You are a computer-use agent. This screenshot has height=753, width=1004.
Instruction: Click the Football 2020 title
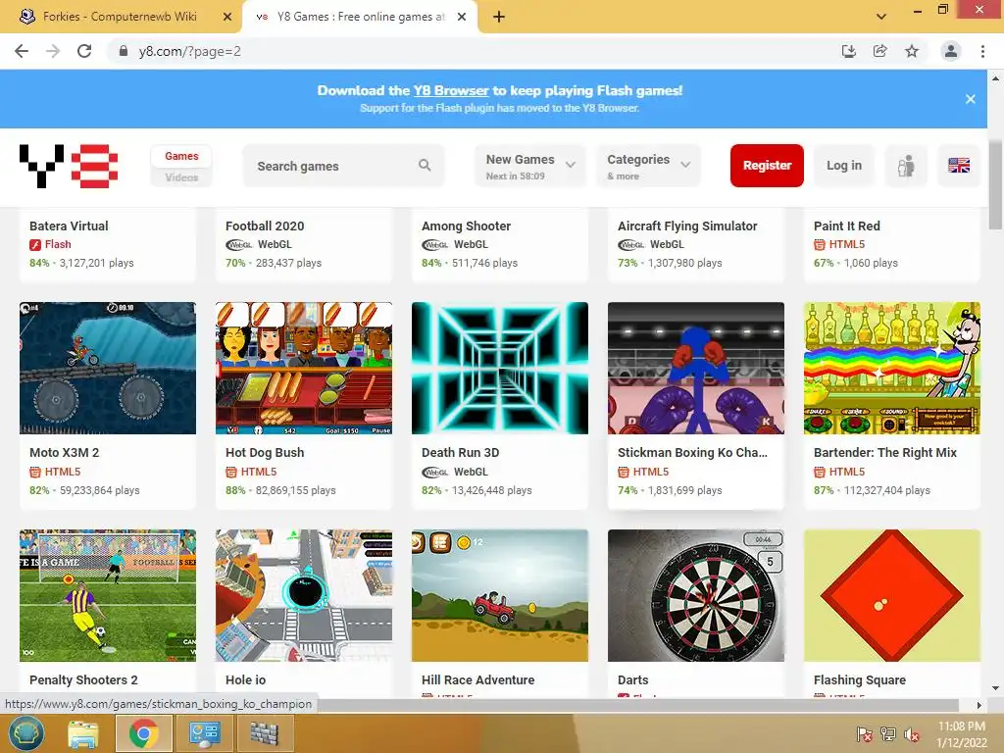[265, 226]
